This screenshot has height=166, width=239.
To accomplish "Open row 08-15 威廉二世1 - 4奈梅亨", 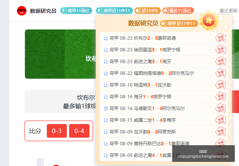I will pos(164,120).
